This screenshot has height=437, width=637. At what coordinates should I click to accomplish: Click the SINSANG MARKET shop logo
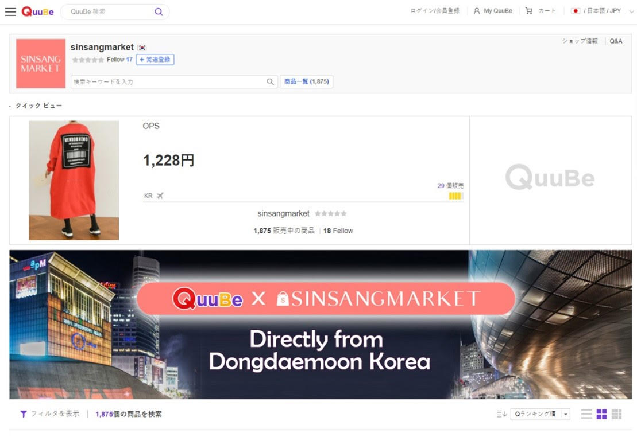tap(41, 63)
